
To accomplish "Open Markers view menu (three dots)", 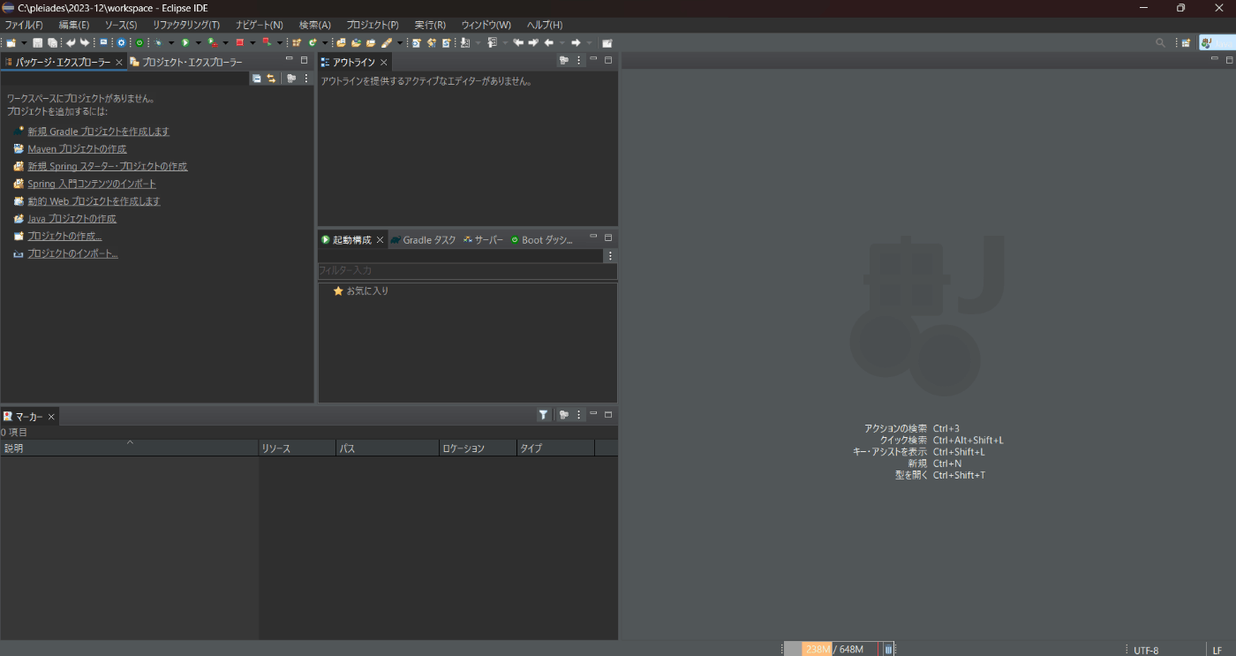I will [x=579, y=415].
